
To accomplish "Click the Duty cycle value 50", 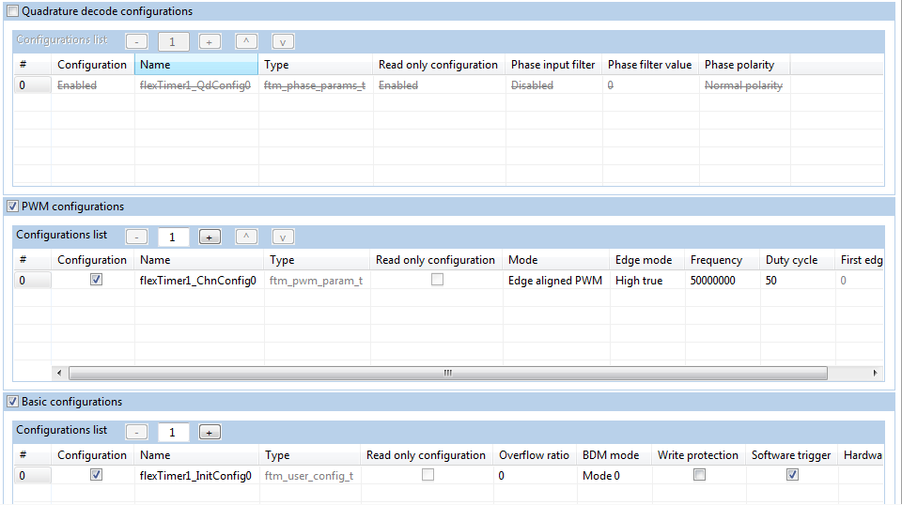I will [x=796, y=281].
